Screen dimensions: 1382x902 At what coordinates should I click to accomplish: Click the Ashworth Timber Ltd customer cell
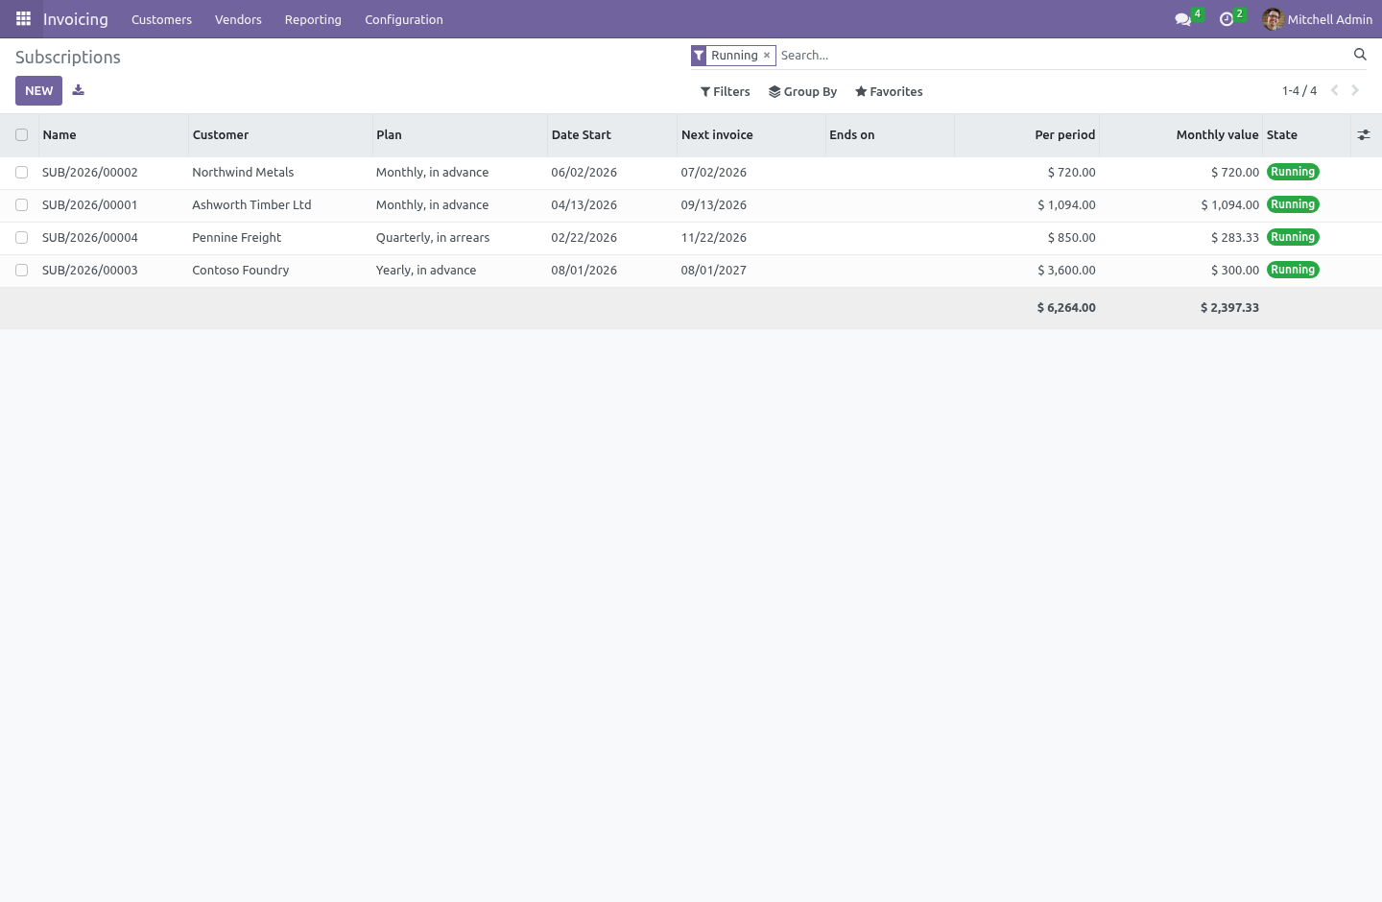pos(251,205)
